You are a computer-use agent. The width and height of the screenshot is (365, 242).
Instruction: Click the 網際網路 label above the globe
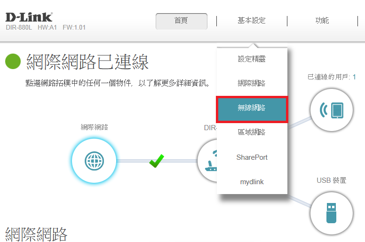click(94, 127)
